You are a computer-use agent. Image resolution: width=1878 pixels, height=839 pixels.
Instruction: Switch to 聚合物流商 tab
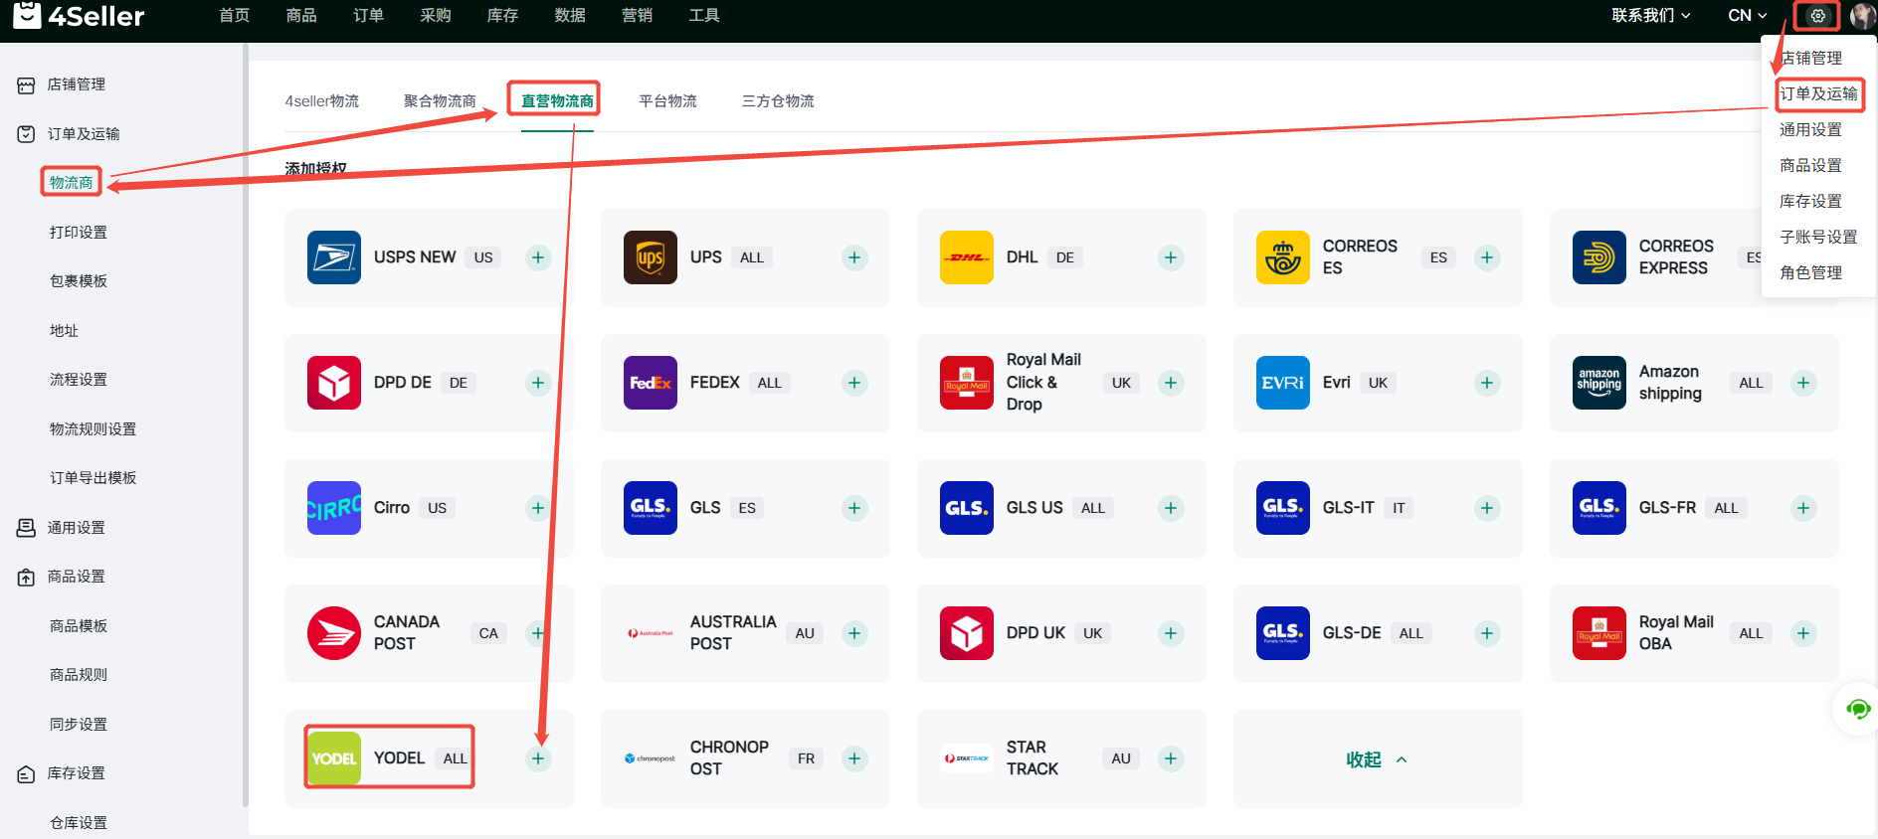440,101
